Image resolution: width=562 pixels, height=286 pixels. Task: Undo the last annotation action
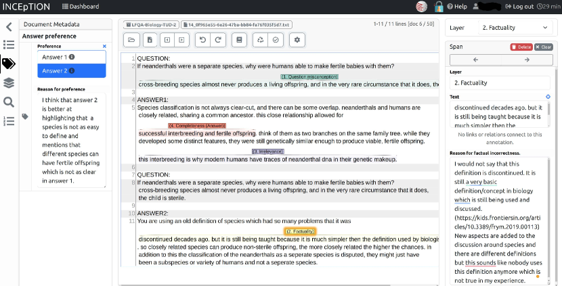click(x=202, y=40)
